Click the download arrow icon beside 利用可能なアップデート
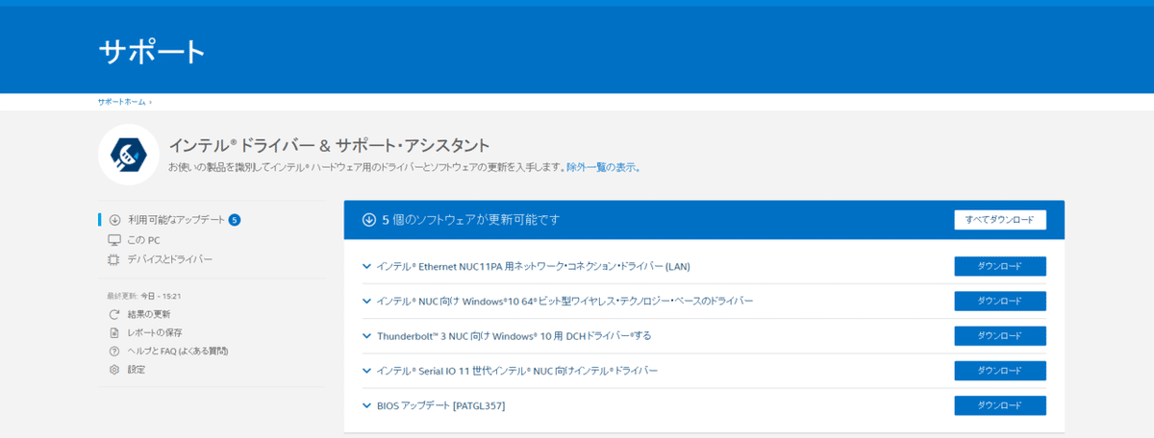Viewport: 1154px width, 438px height. point(114,220)
